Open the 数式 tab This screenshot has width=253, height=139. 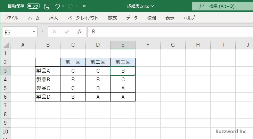(x=113, y=18)
